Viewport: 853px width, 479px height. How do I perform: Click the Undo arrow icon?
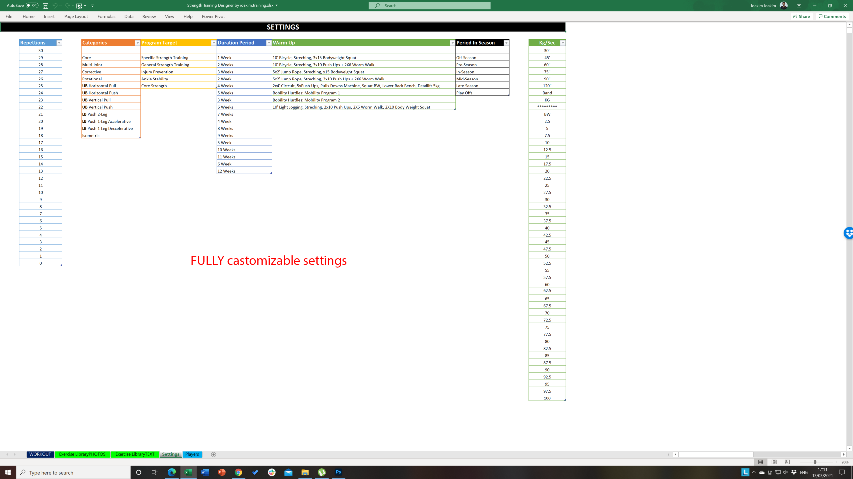tap(55, 6)
